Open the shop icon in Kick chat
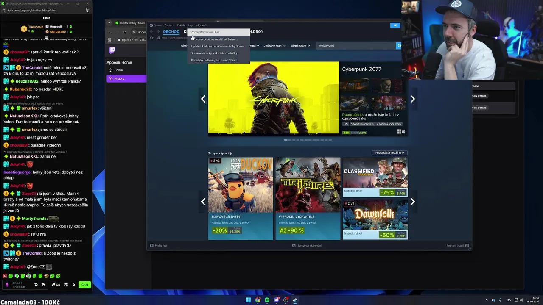Viewport: 543px width, 305px height. (66, 285)
